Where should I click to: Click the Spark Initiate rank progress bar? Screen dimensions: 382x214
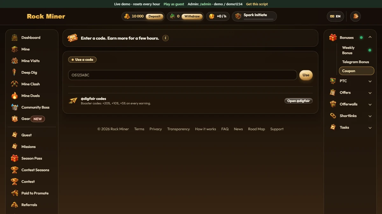click(258, 19)
